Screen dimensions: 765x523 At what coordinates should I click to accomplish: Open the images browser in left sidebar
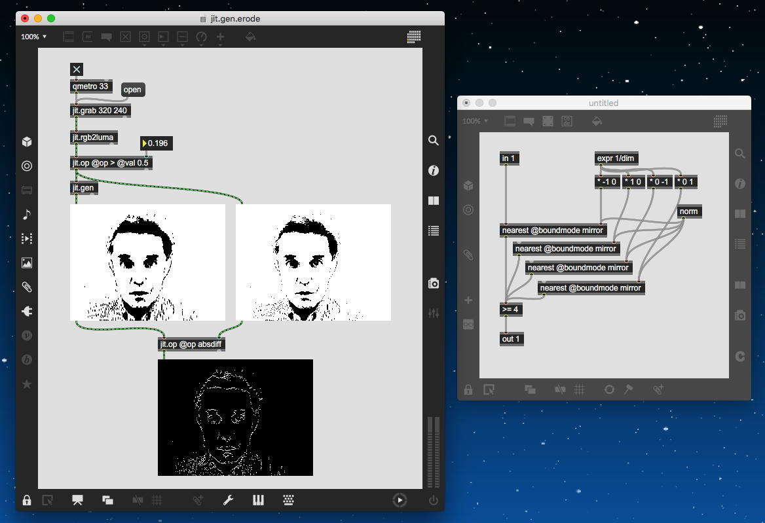(27, 263)
